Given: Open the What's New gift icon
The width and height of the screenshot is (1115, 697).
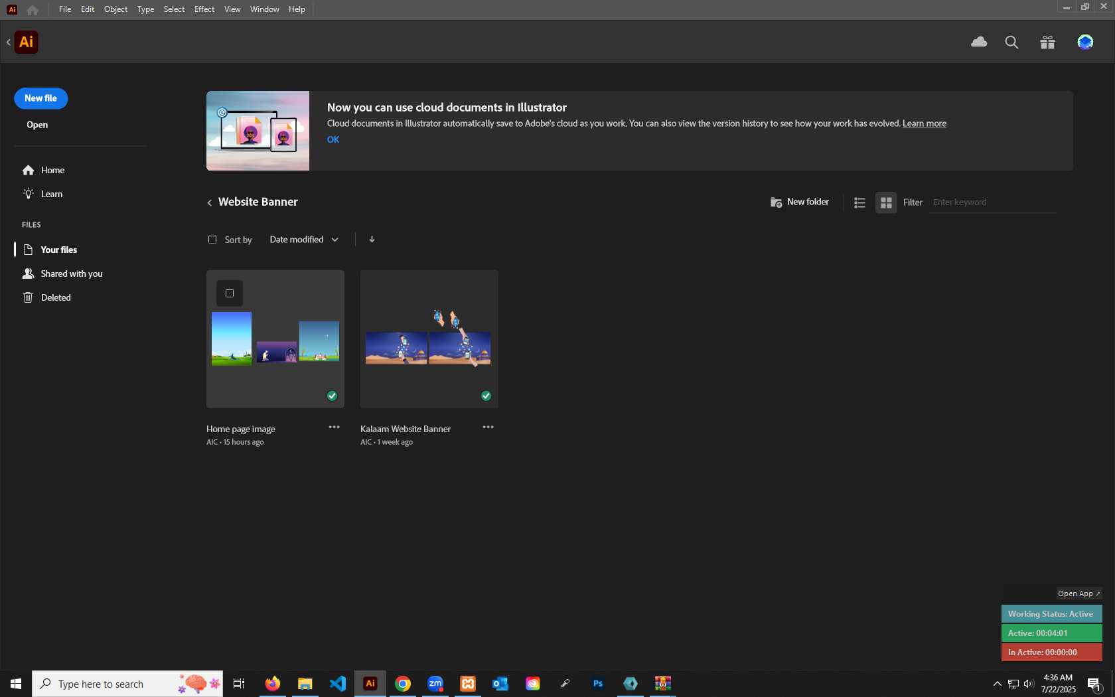Looking at the screenshot, I should click(1047, 42).
